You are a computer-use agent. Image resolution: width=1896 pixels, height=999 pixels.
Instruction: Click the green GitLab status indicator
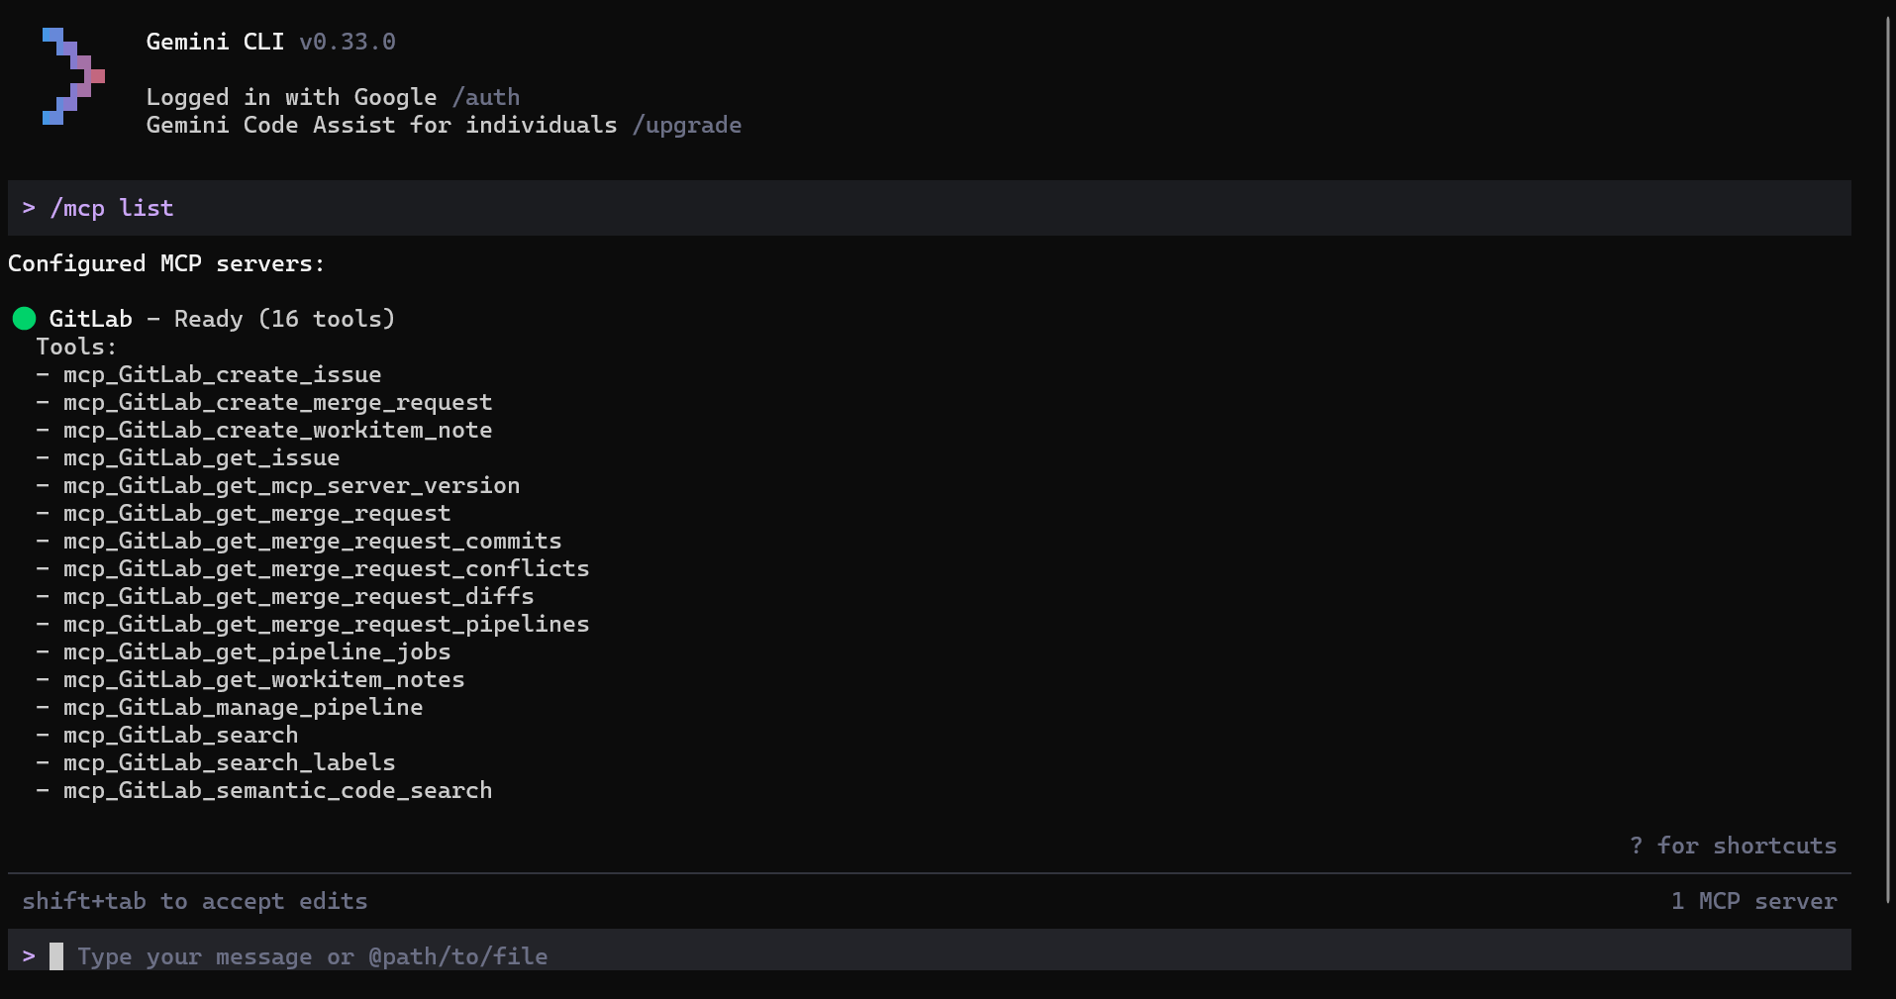click(x=25, y=319)
